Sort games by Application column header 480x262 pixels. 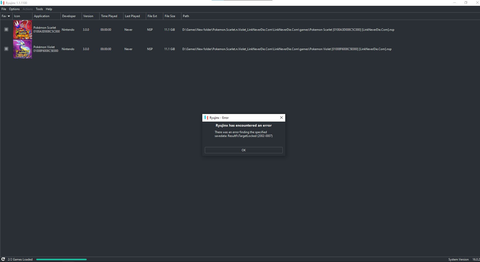(42, 16)
